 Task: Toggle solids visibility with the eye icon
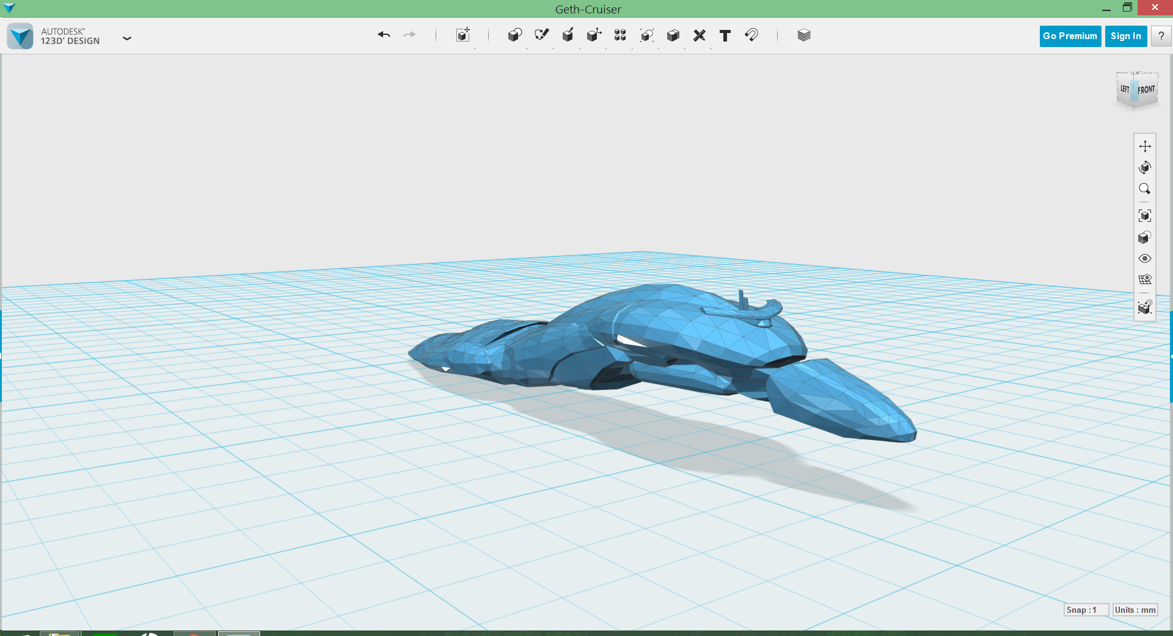(x=1145, y=258)
